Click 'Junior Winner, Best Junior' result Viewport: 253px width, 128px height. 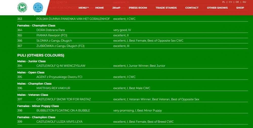pyautogui.click(x=147, y=66)
